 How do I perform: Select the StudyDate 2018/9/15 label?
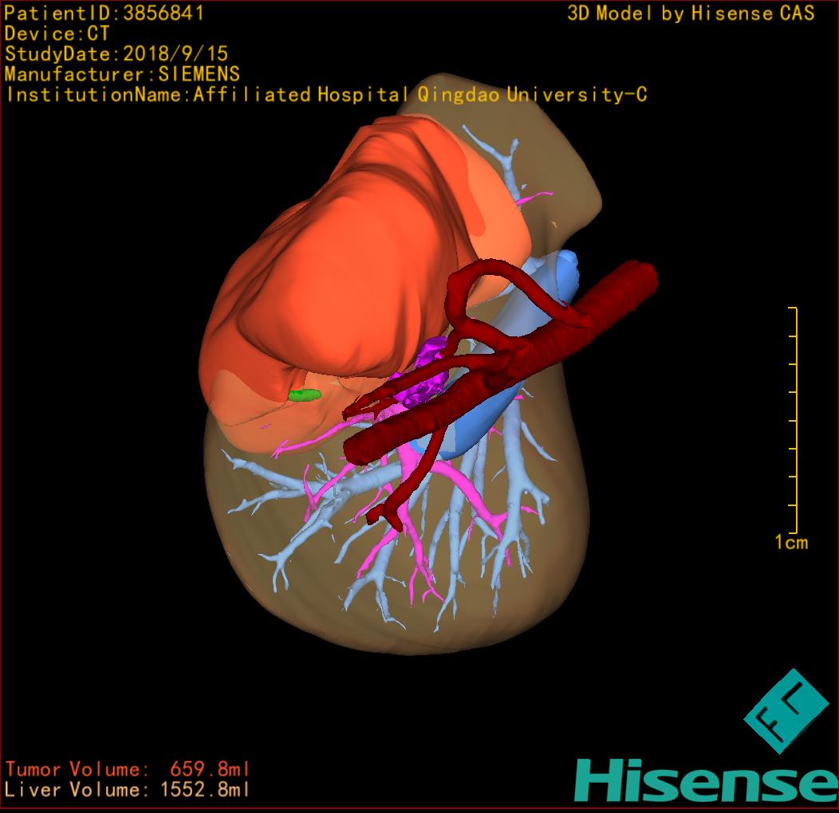(116, 54)
